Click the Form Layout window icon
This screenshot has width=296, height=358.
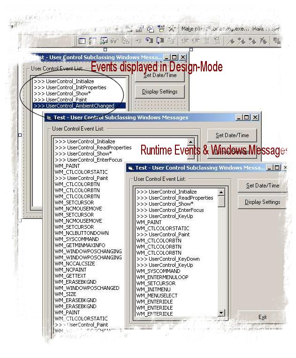150,29
